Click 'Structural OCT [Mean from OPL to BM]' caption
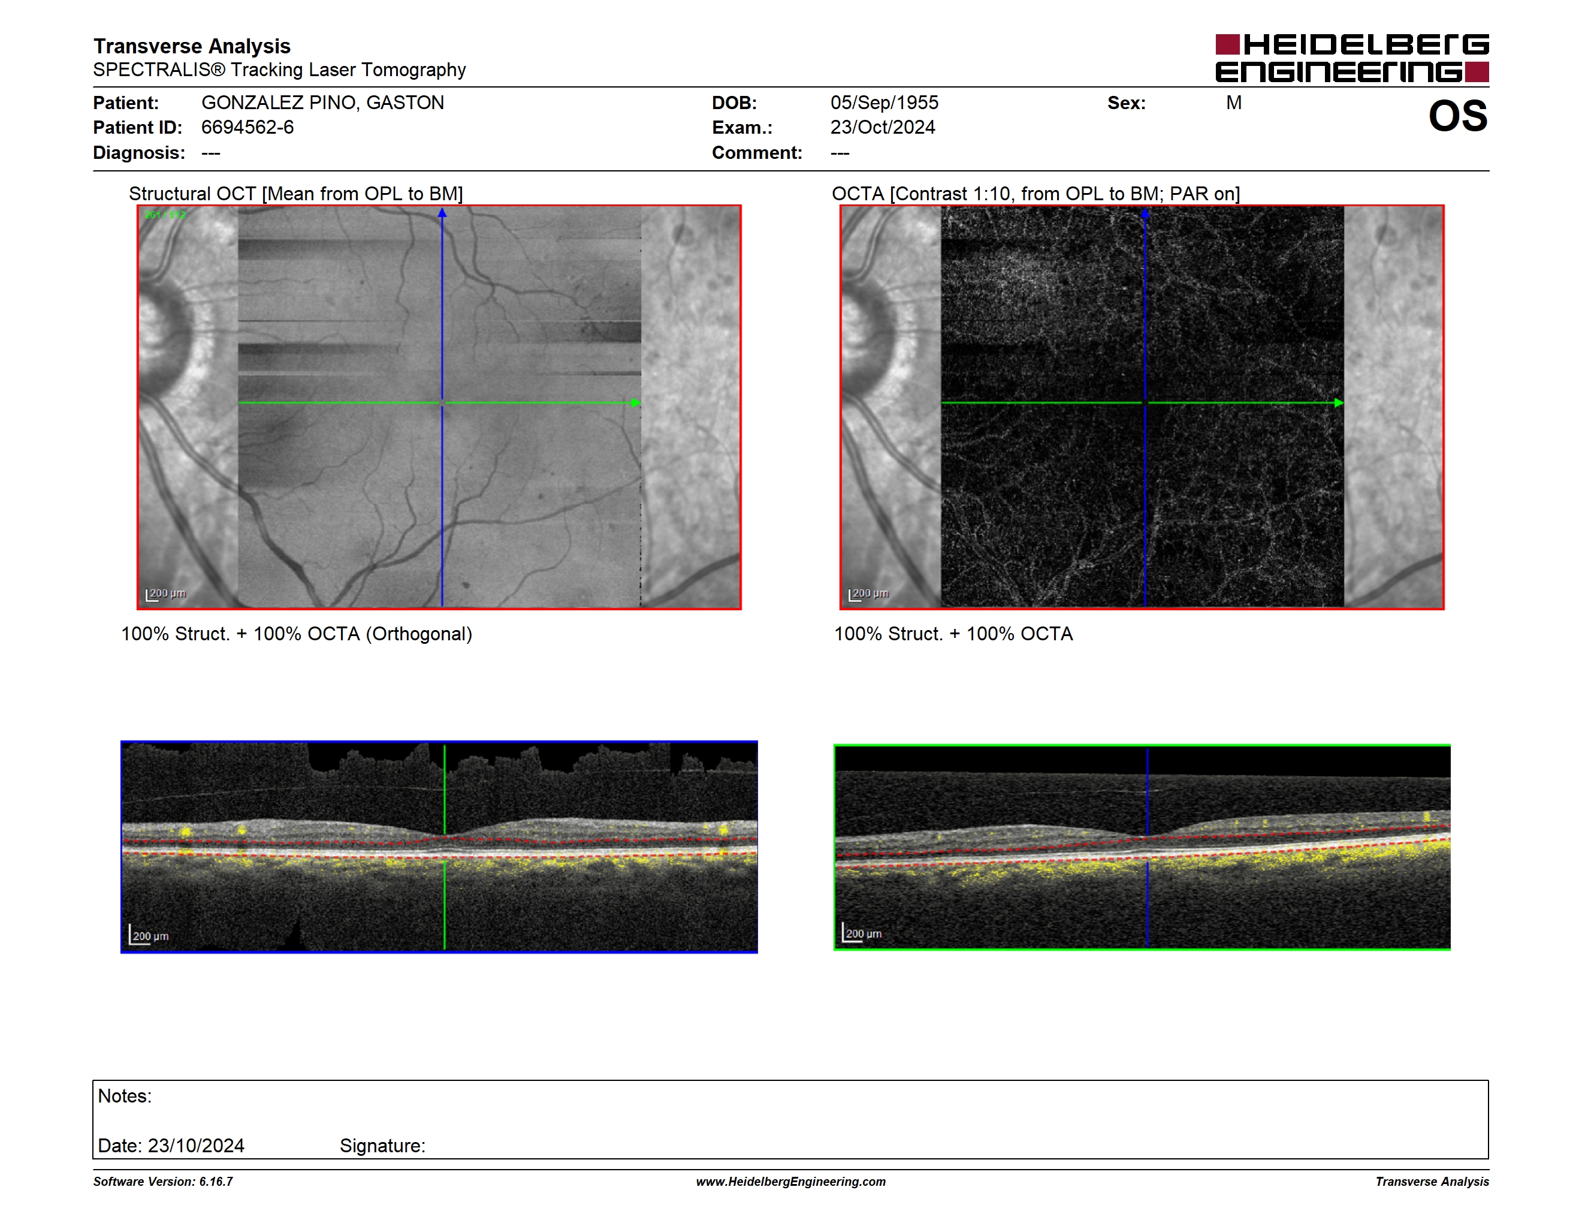Image resolution: width=1582 pixels, height=1223 pixels. tap(295, 194)
